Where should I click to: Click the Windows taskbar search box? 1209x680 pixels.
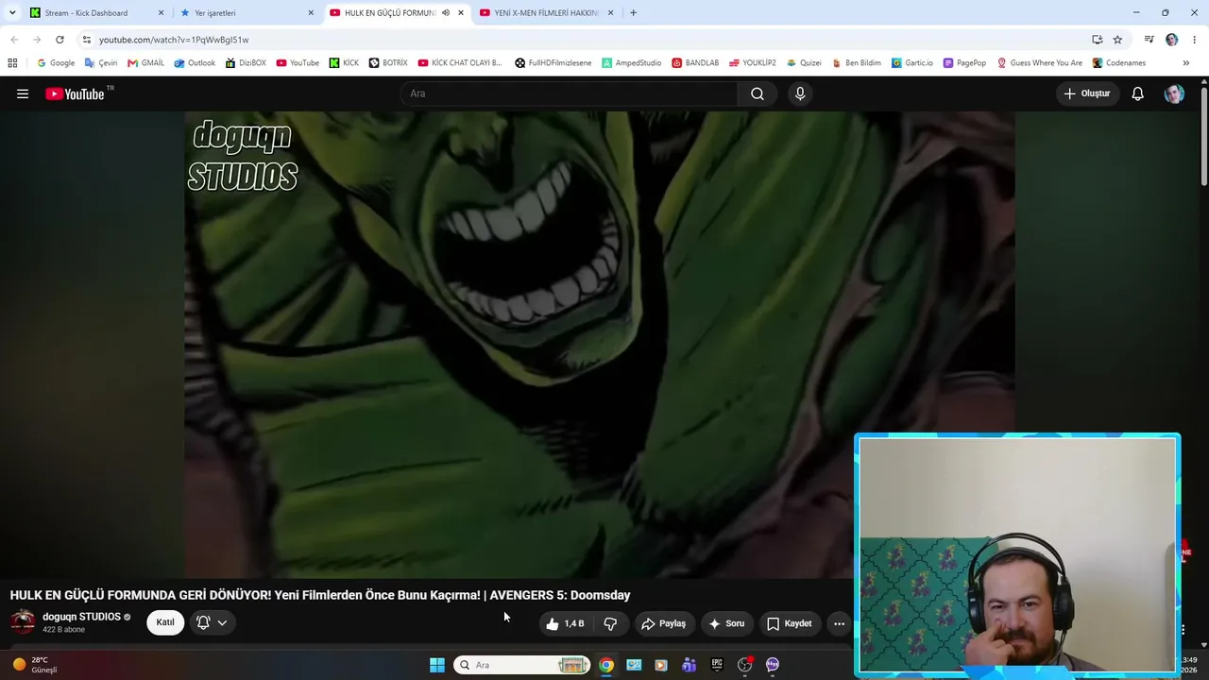[x=522, y=665]
